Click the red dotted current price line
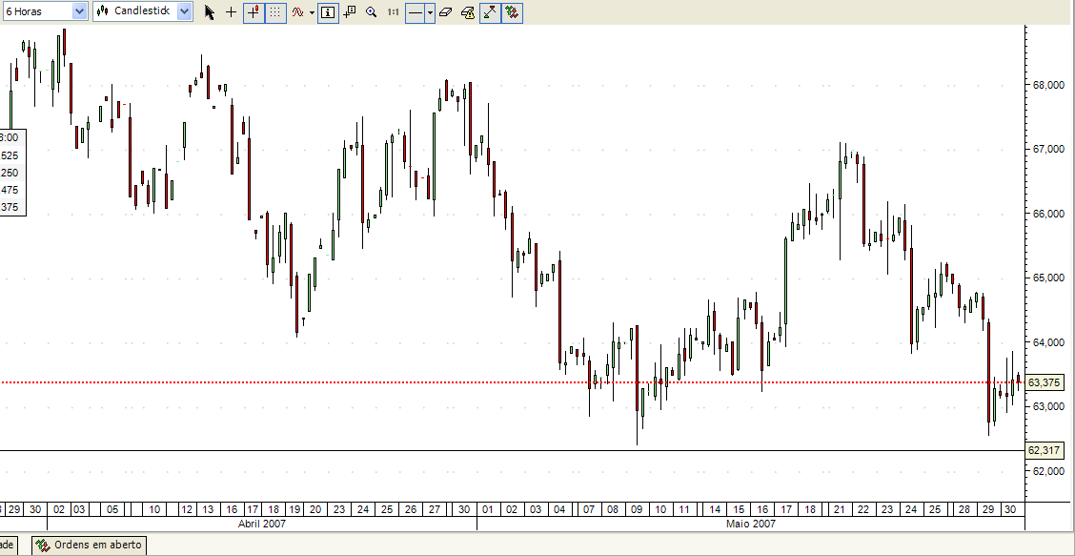 (512, 382)
